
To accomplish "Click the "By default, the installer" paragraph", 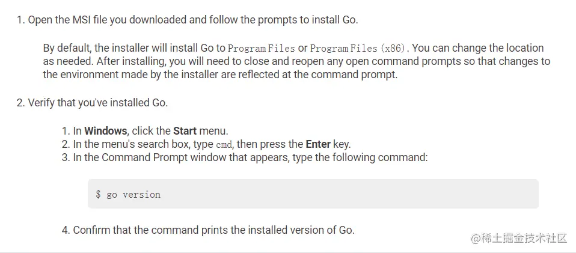I will [295, 61].
